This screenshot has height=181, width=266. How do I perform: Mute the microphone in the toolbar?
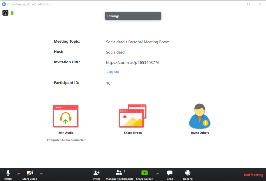click(x=8, y=175)
